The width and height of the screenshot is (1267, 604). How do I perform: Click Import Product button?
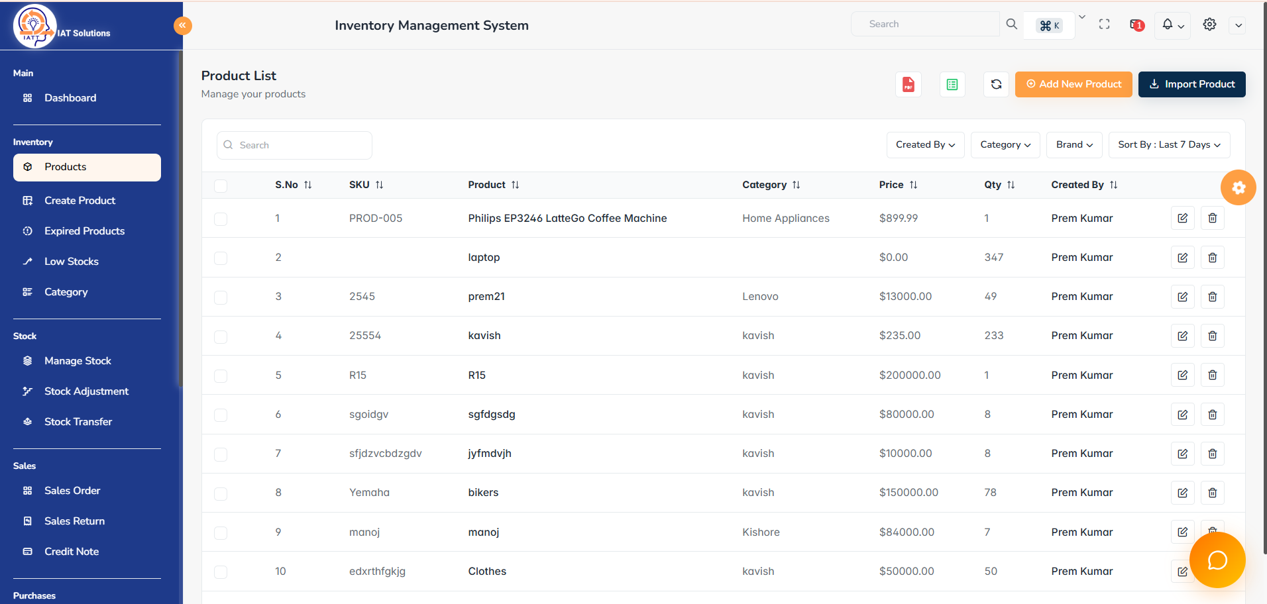tap(1191, 84)
